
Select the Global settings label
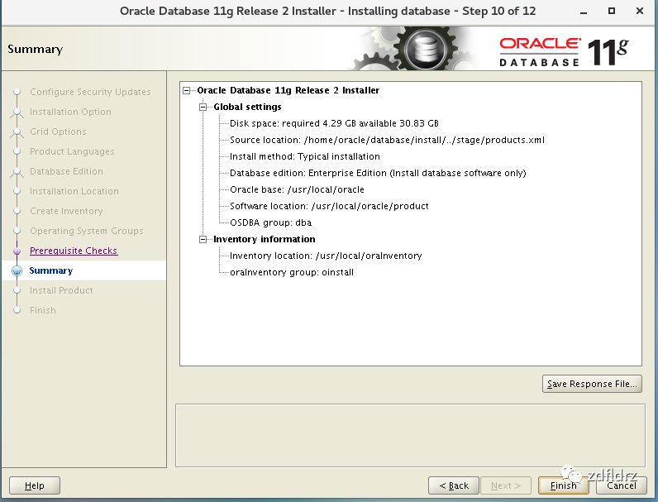pyautogui.click(x=247, y=107)
